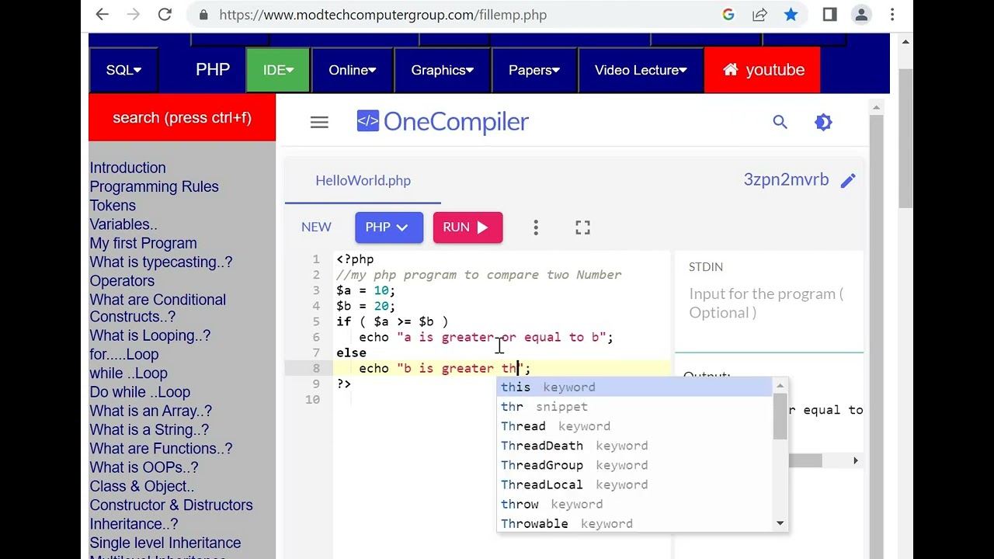Image resolution: width=994 pixels, height=559 pixels.
Task: Select the HelloWorld.php tab
Action: point(363,180)
